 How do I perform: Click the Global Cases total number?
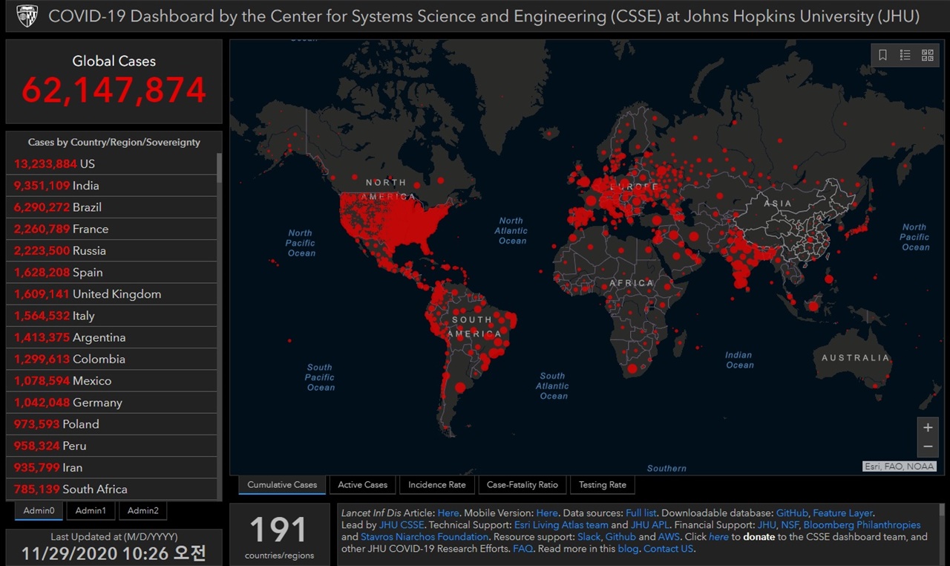coord(114,90)
